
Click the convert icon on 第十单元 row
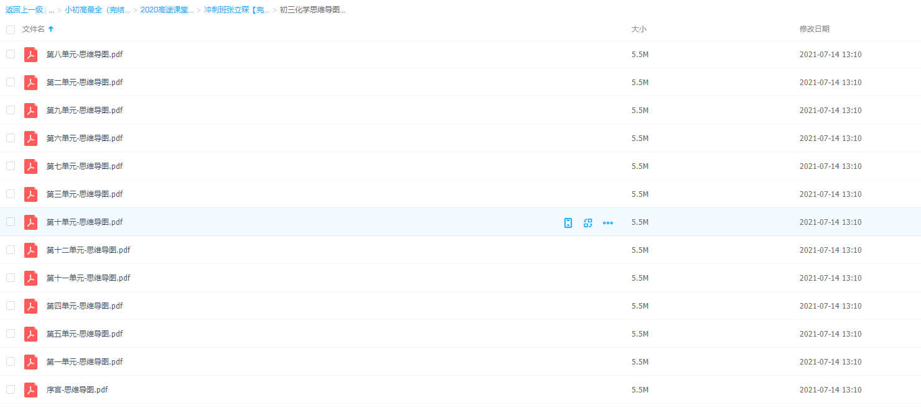point(587,223)
